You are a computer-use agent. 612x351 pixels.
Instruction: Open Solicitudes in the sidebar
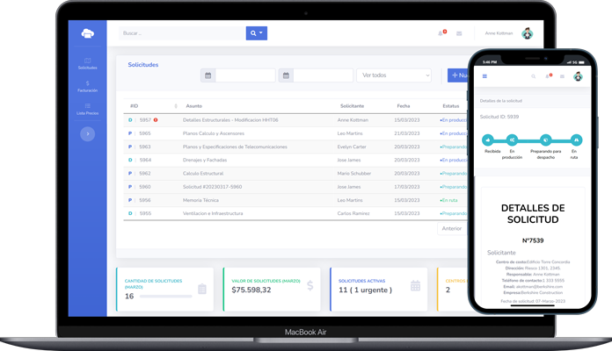(x=87, y=63)
